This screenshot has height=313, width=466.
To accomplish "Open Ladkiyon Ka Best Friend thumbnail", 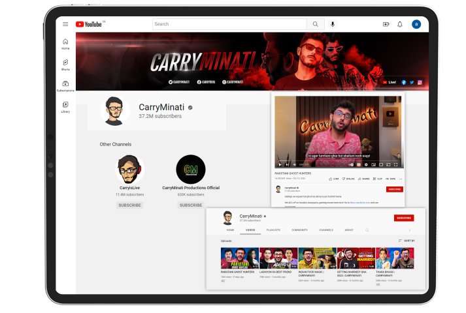I will [x=278, y=258].
